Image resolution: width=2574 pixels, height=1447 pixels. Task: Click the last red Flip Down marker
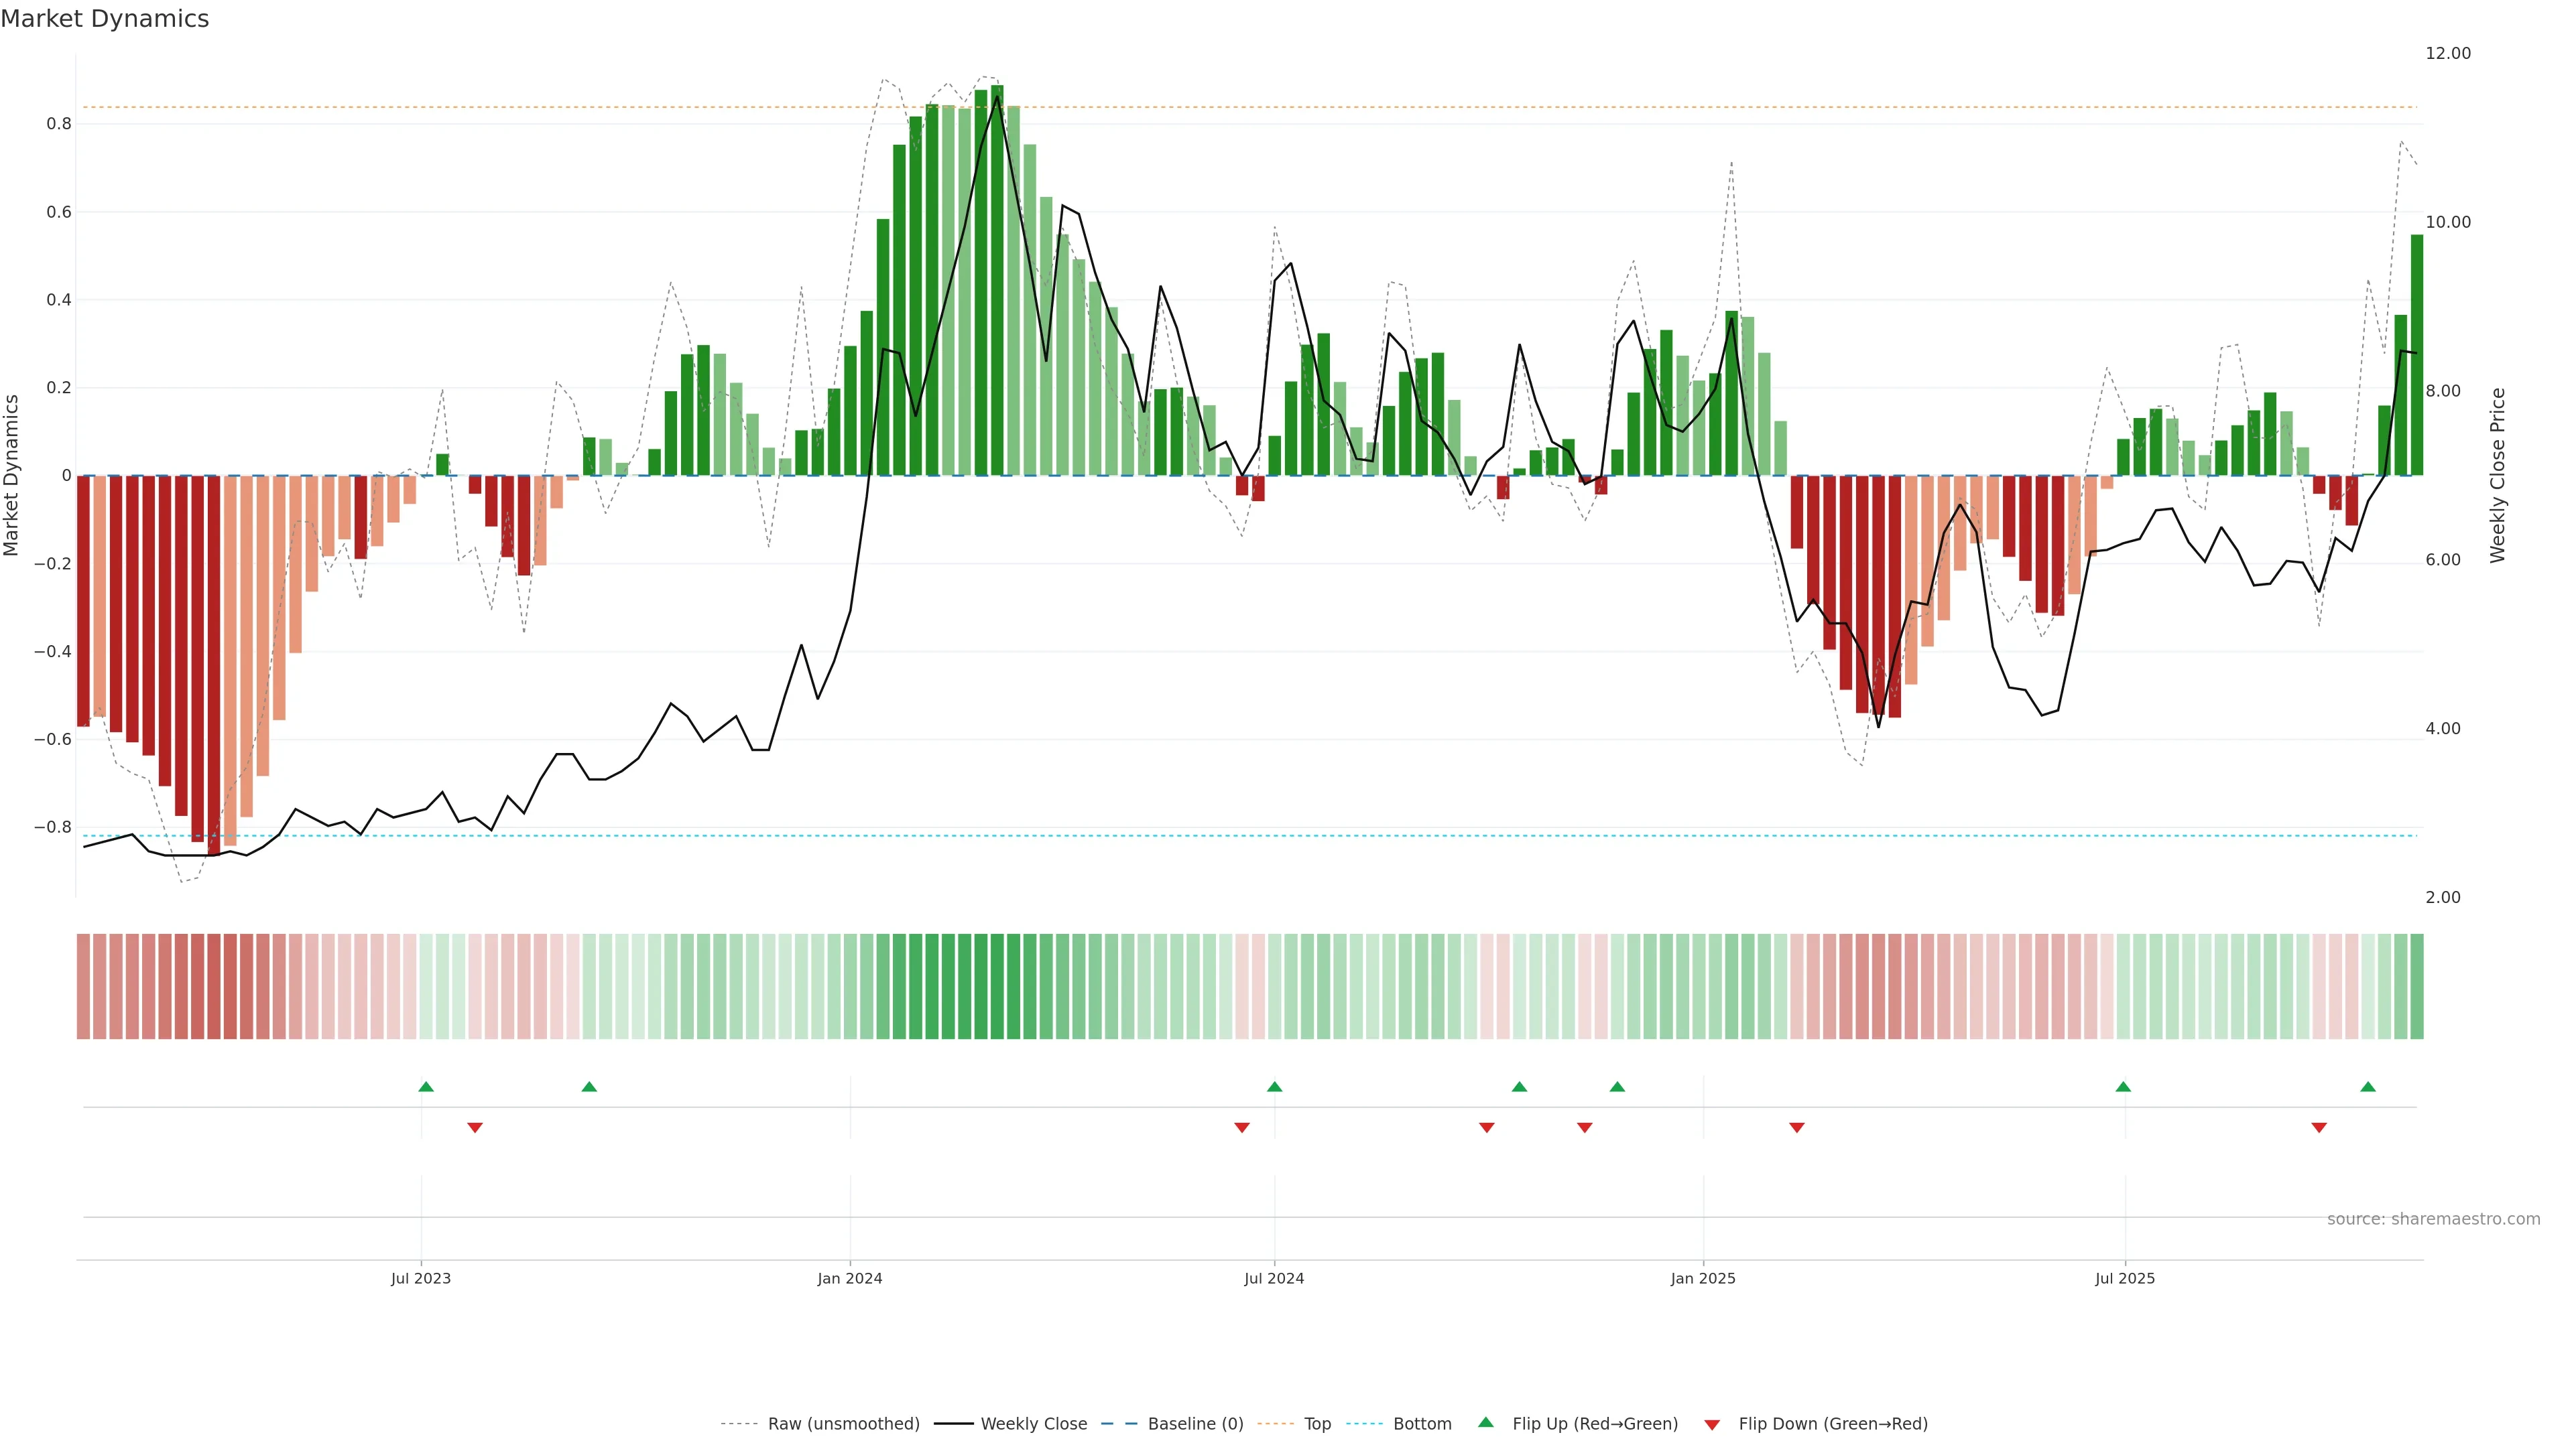tap(2319, 1127)
